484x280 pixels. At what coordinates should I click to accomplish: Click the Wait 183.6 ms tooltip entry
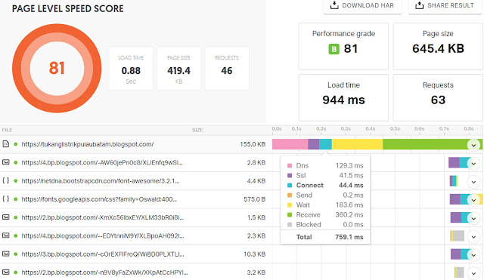(x=325, y=205)
